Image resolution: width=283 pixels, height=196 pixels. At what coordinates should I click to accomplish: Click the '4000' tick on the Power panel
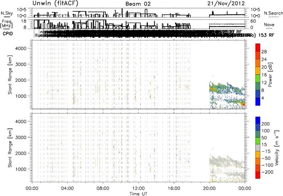click(x=21, y=48)
